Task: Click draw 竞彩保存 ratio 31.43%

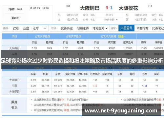Action: pyautogui.click(x=70, y=86)
